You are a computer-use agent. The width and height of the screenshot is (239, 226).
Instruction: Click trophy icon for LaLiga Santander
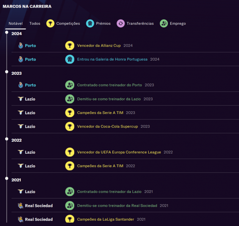pos(70,219)
